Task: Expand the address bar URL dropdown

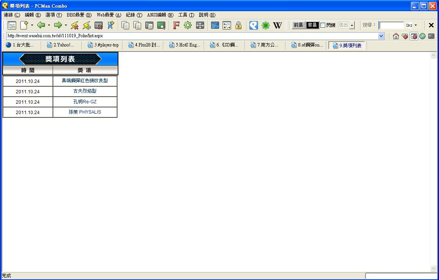Action: pos(381,36)
